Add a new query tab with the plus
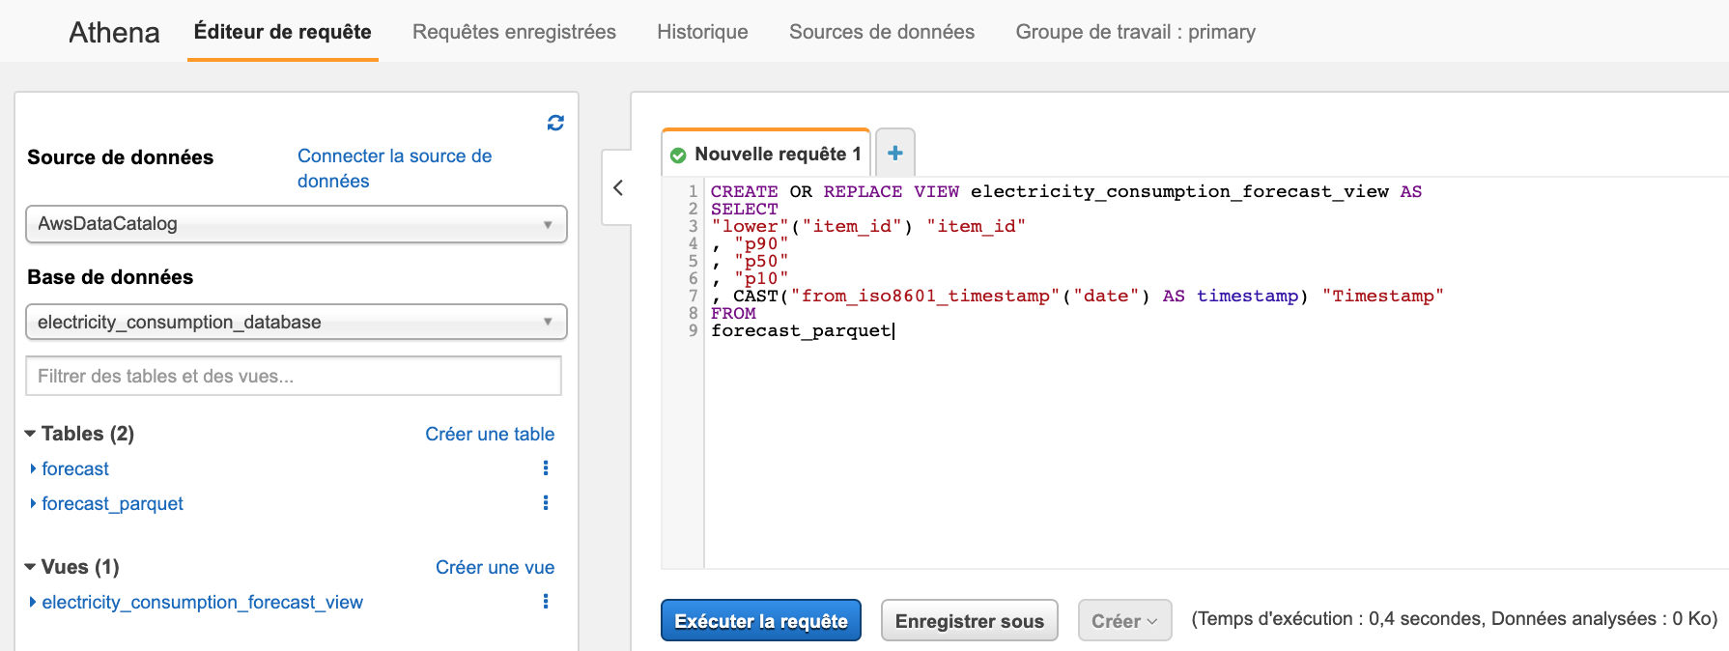 point(895,153)
